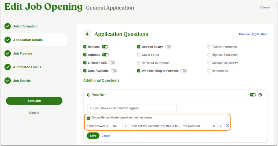Screen dimensions: 278x146
Task: Check the Highest Education checkbox
Action: (208, 55)
